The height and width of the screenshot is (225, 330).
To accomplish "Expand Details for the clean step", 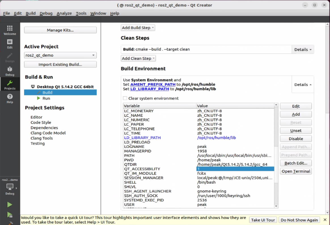I will click(x=302, y=49).
